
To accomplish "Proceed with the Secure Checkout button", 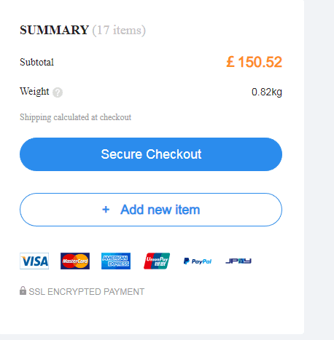I will click(151, 154).
